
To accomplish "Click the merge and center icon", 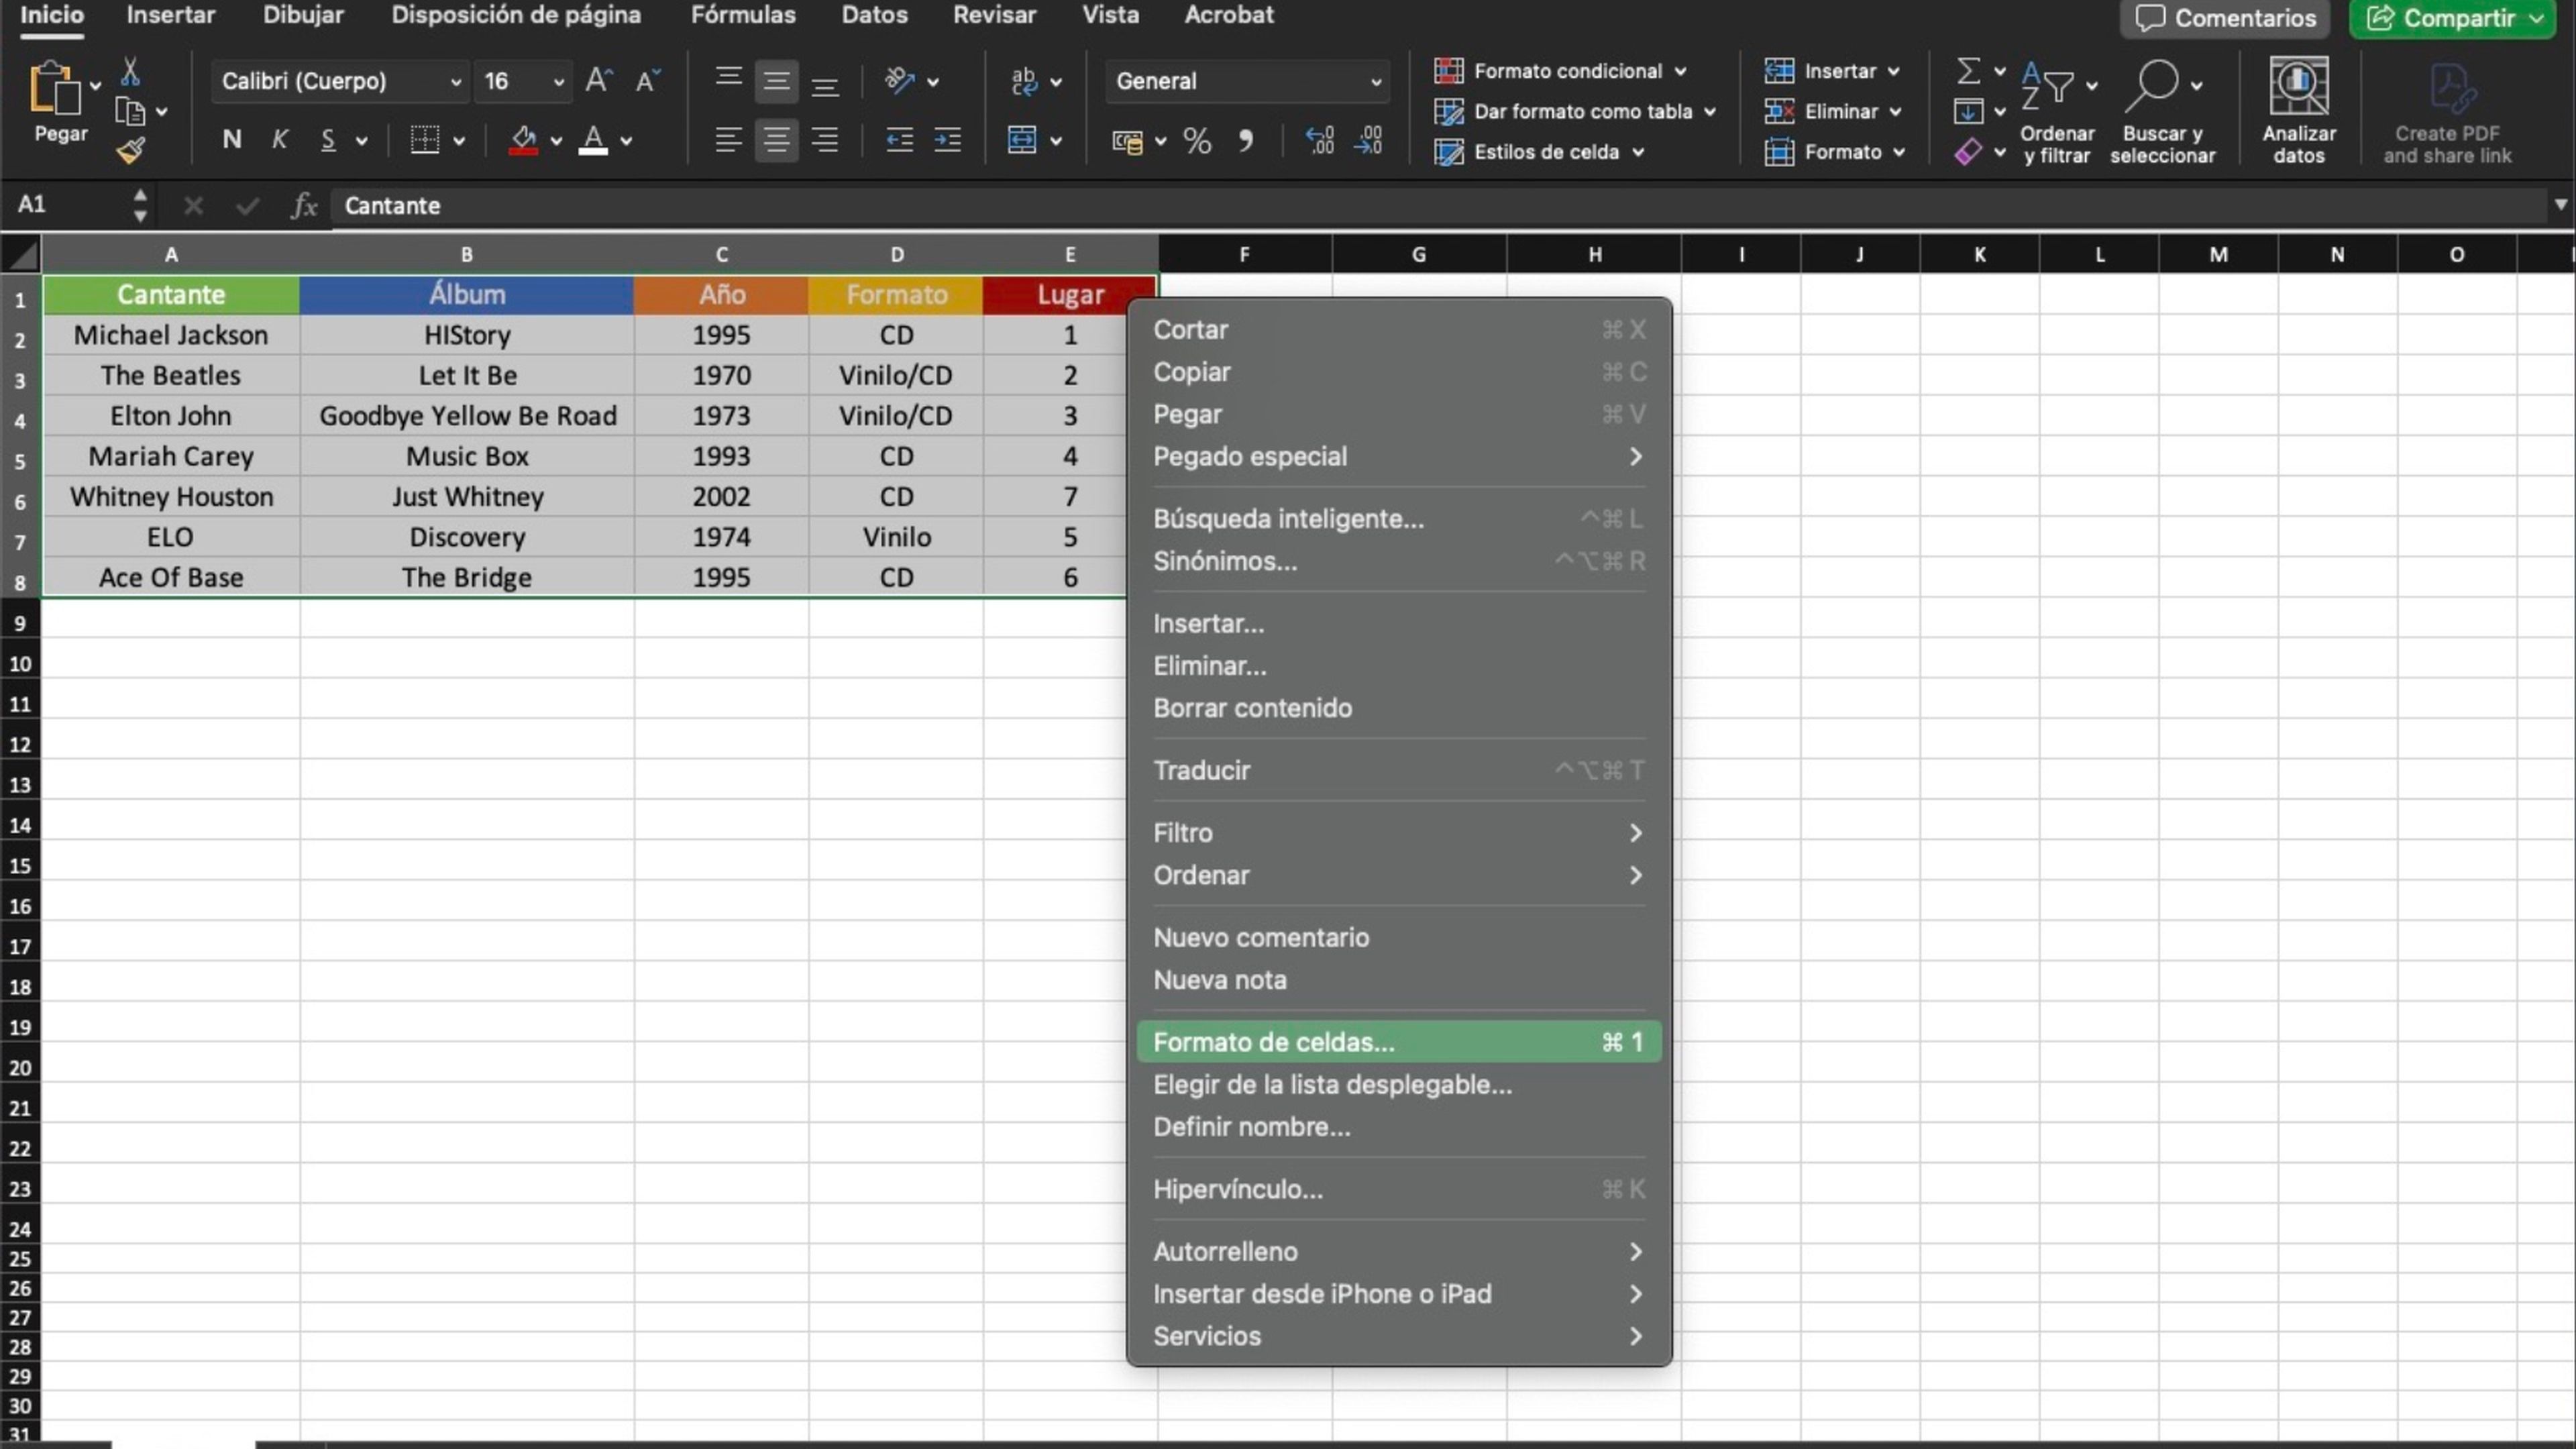I will click(1022, 140).
